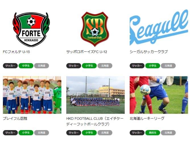Open the FC Forte Hokkaido crest logo

point(31,30)
